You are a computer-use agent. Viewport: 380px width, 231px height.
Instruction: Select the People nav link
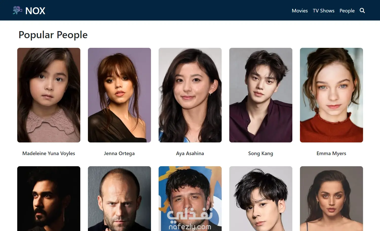347,11
